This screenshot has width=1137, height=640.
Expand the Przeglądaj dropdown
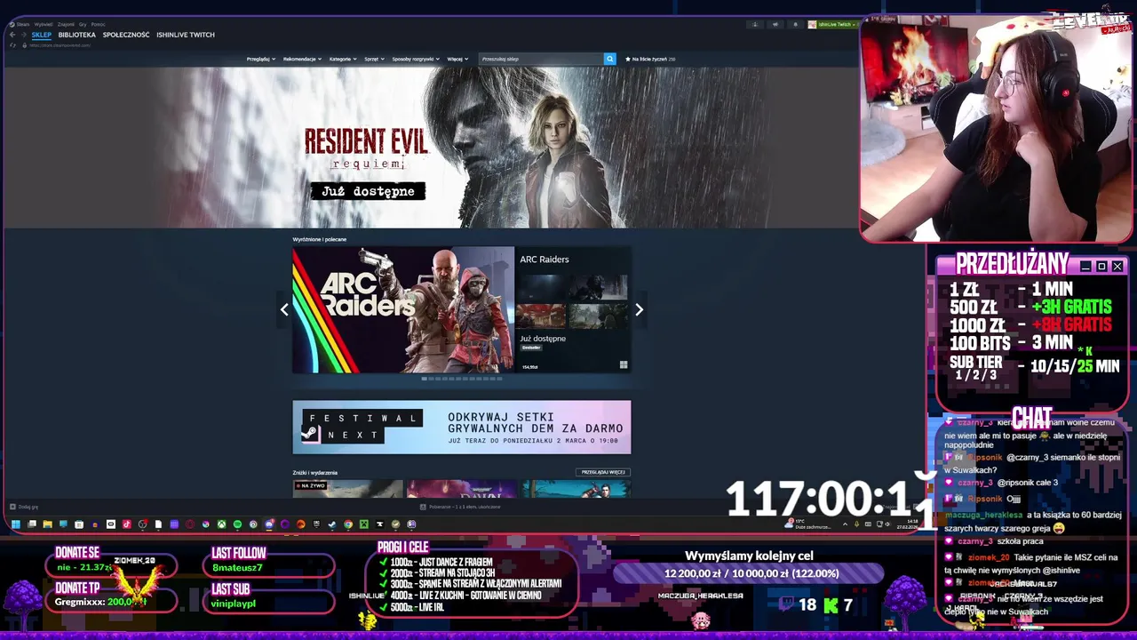pos(260,59)
